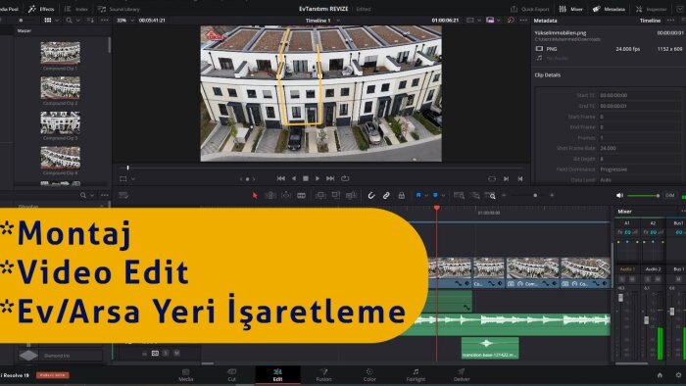Jump to first frame in viewer transport
The height and width of the screenshot is (386, 686).
[x=281, y=178]
